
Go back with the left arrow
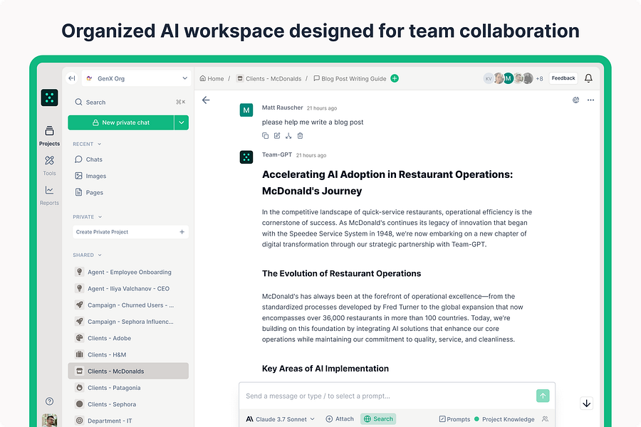click(x=206, y=100)
